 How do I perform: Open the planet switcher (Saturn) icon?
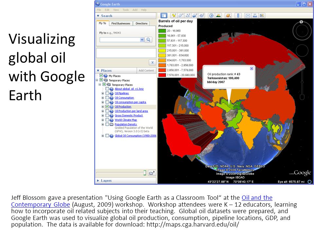[228, 16]
